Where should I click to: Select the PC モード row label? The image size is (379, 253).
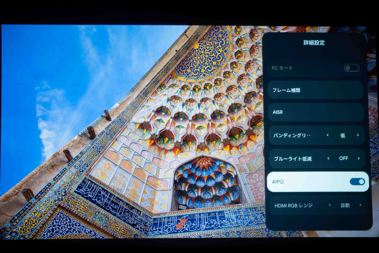[x=282, y=68]
